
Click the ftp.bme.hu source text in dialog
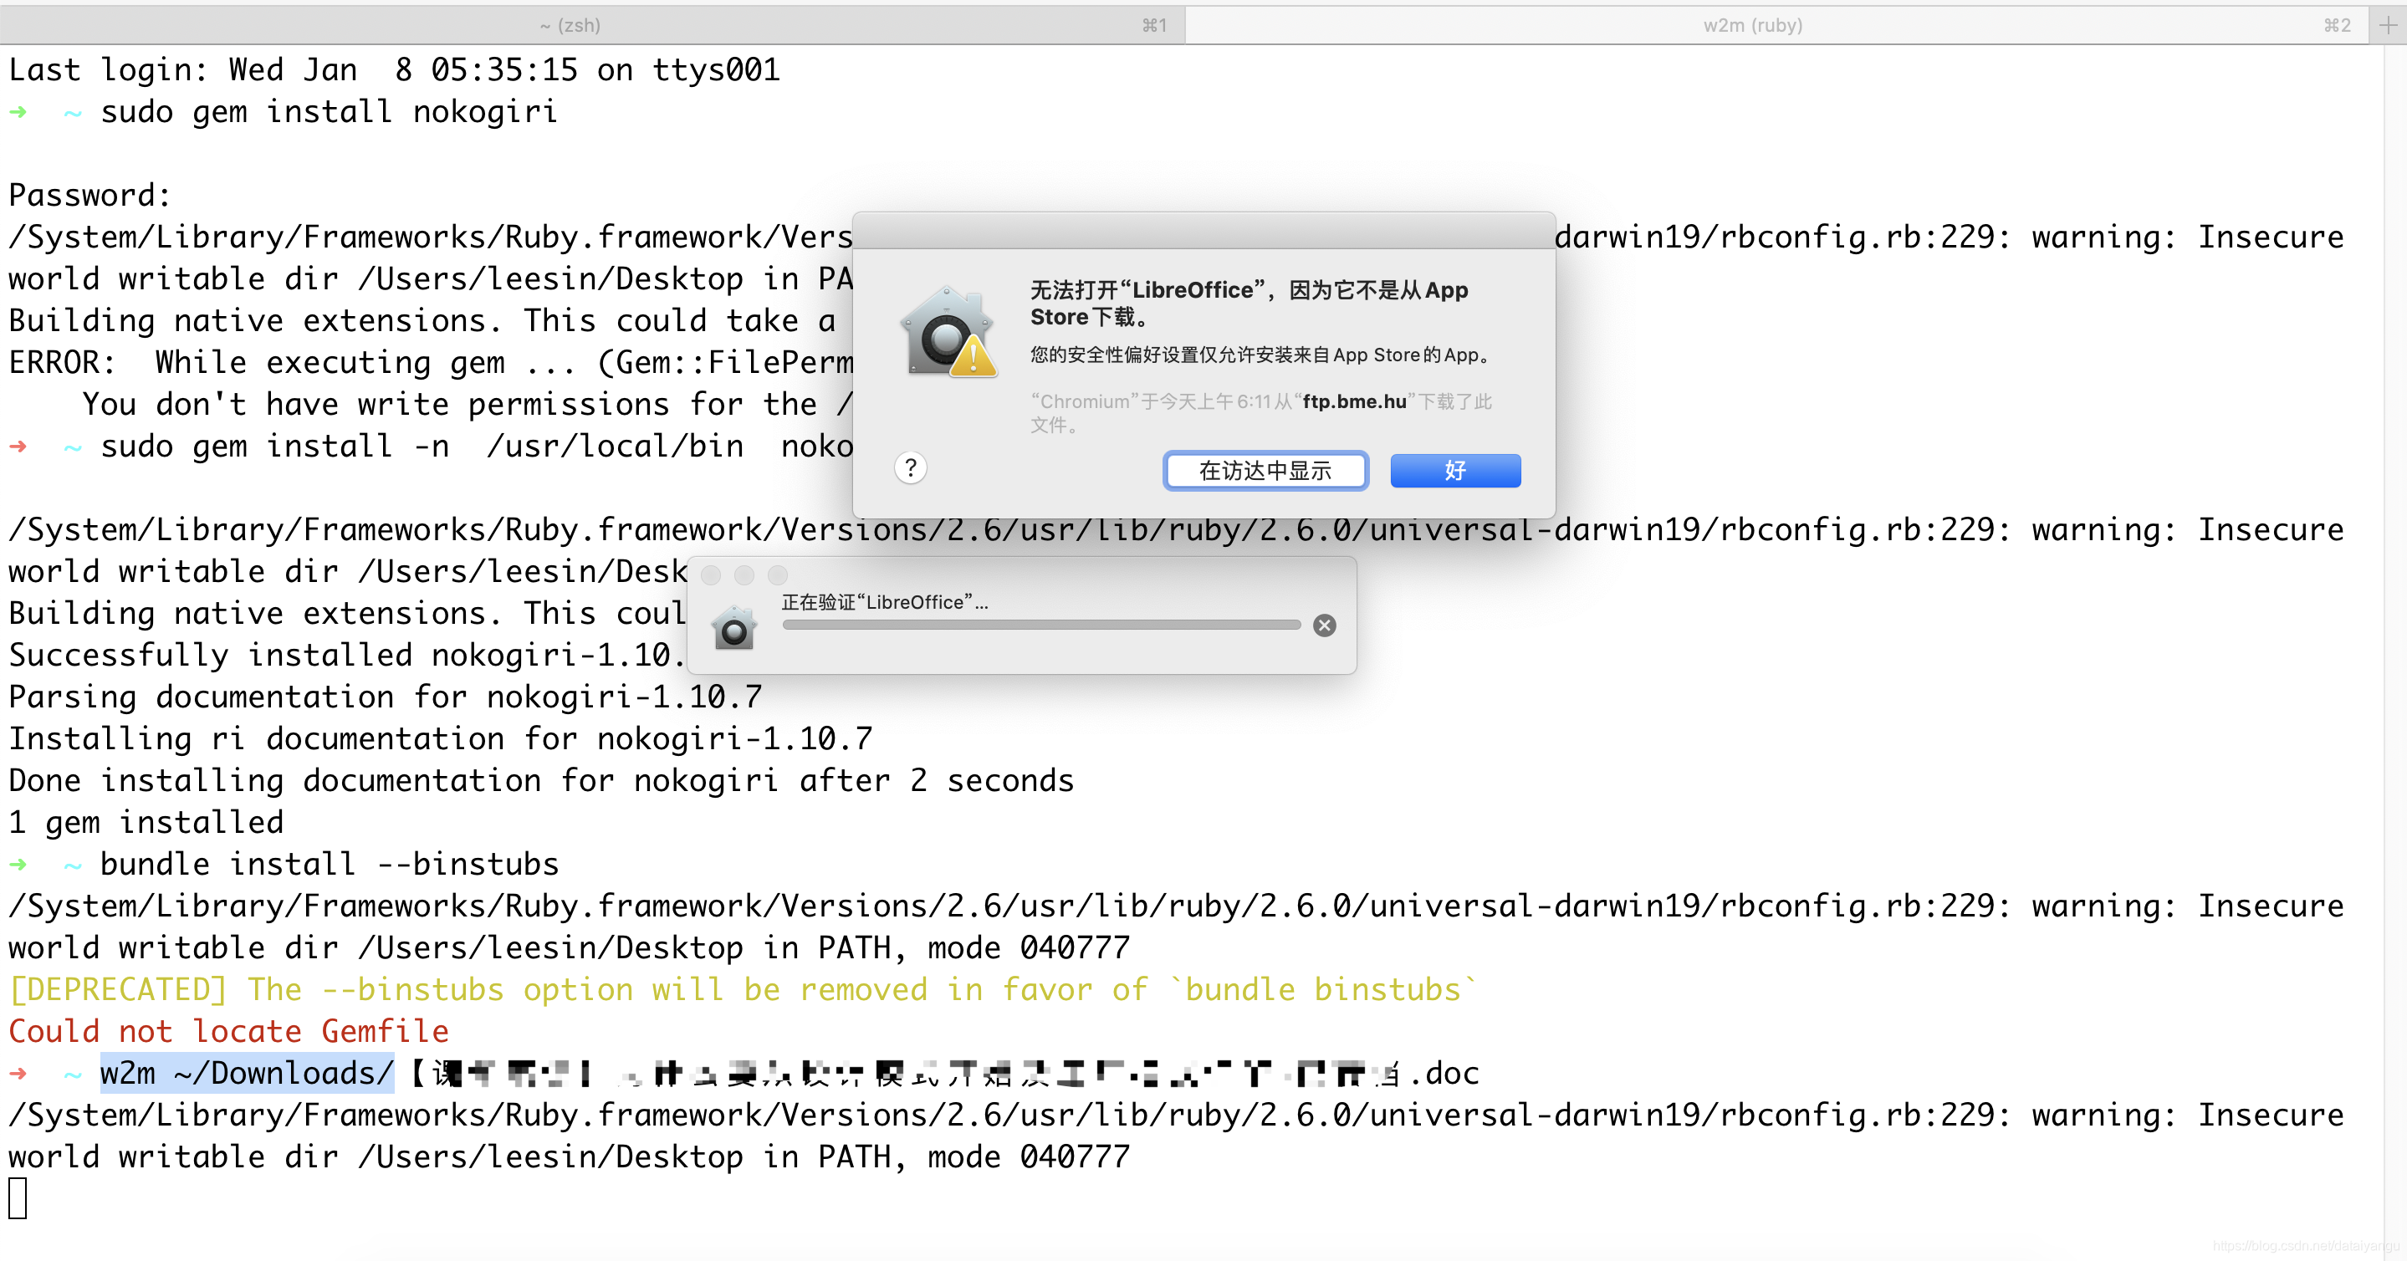tap(1354, 401)
